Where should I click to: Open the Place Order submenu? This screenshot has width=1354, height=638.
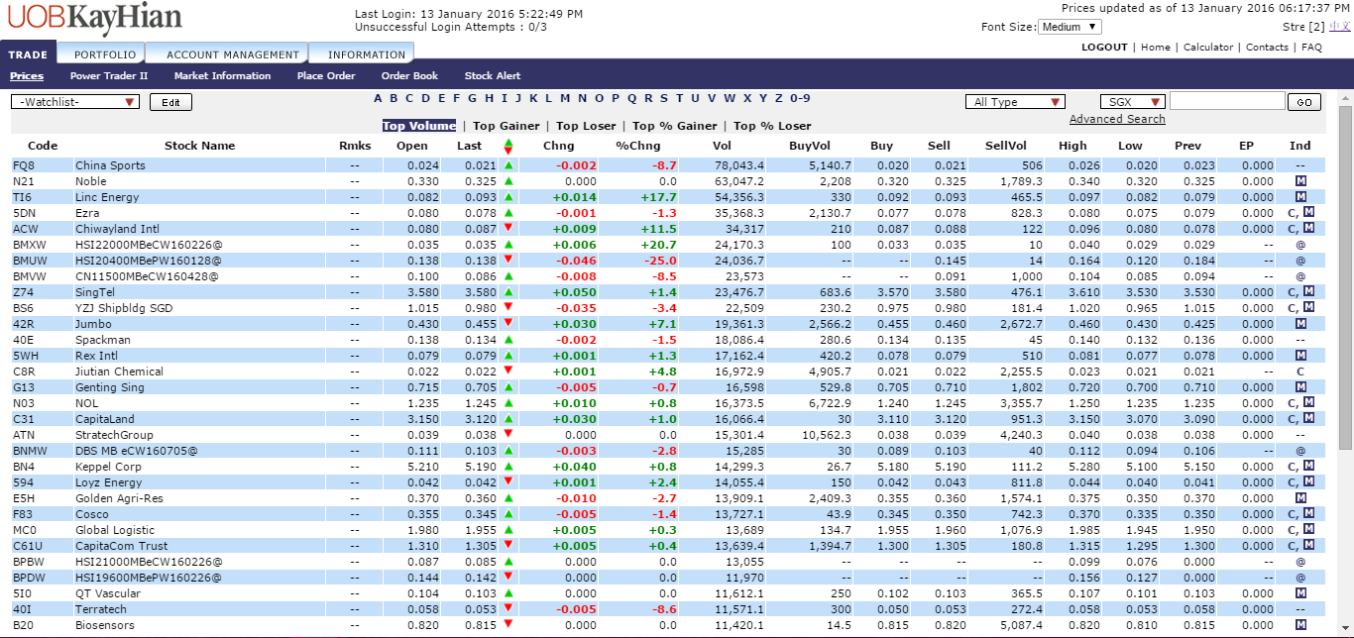(326, 76)
